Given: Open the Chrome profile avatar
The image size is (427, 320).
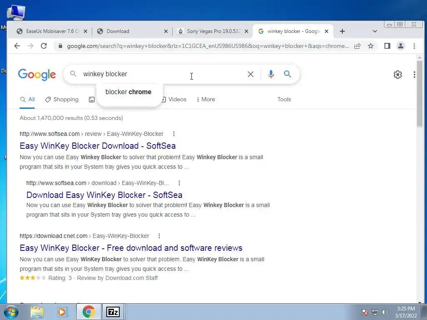Looking at the screenshot, I should (x=401, y=46).
